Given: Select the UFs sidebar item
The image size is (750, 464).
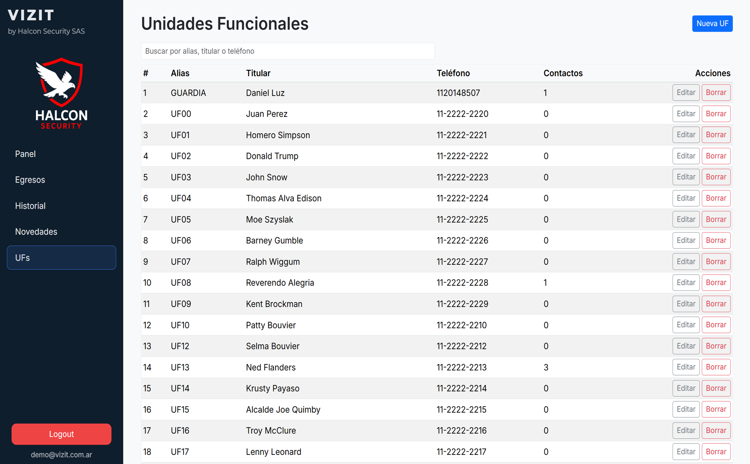Looking at the screenshot, I should pyautogui.click(x=61, y=258).
